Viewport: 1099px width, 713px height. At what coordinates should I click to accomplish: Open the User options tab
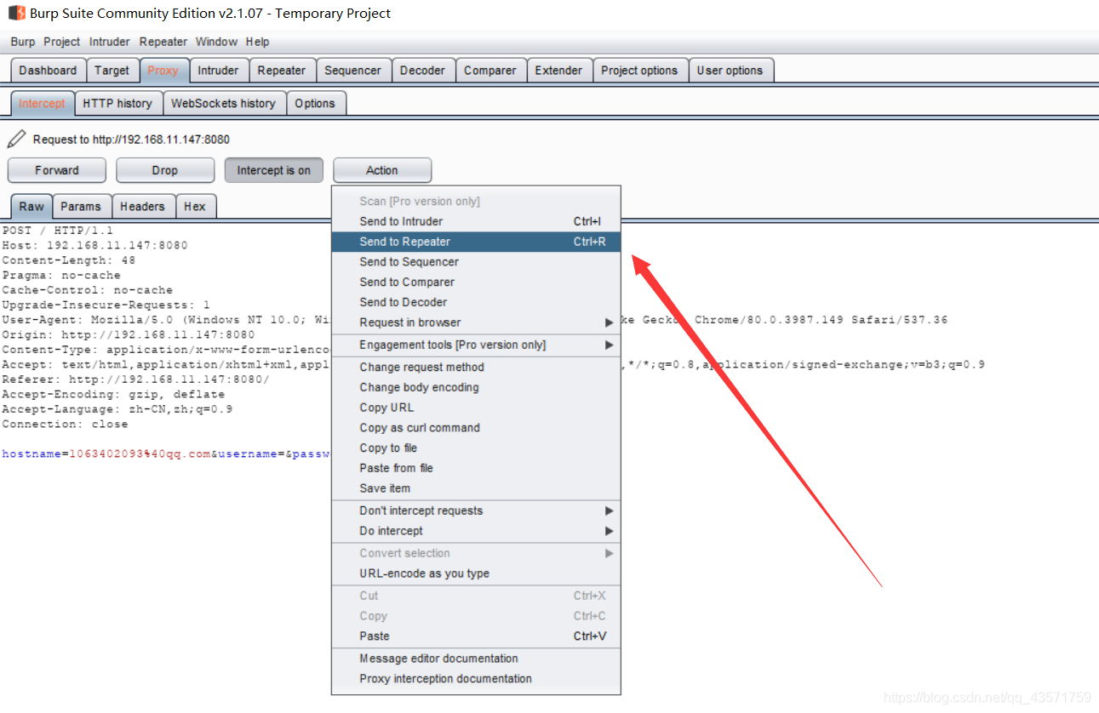click(x=730, y=71)
